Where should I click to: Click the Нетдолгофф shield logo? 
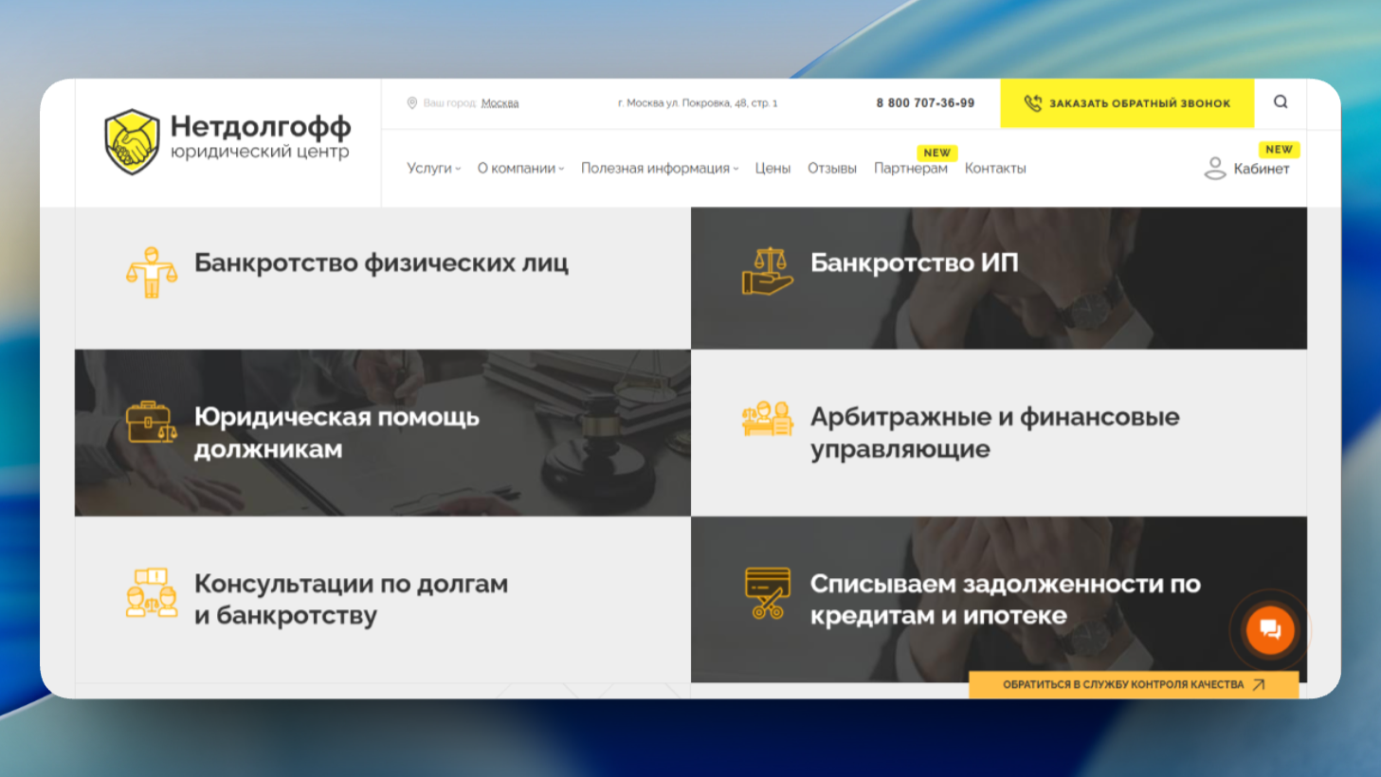pos(132,141)
